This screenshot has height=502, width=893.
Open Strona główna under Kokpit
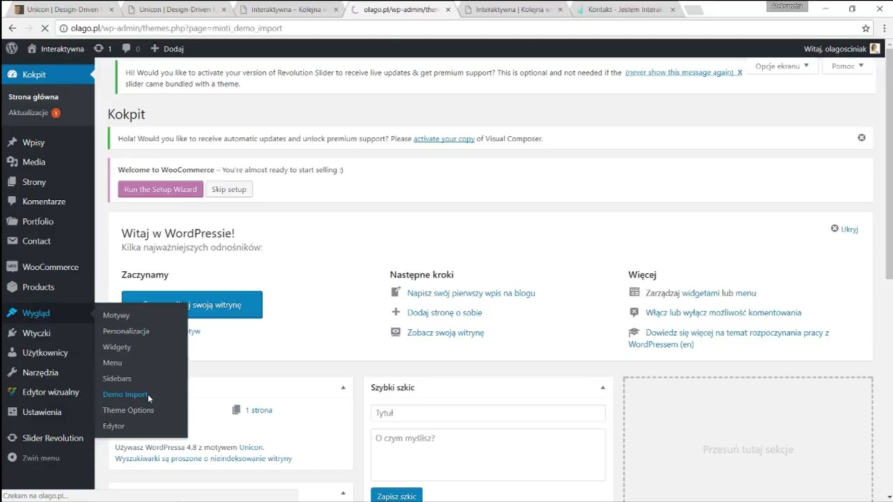(33, 97)
